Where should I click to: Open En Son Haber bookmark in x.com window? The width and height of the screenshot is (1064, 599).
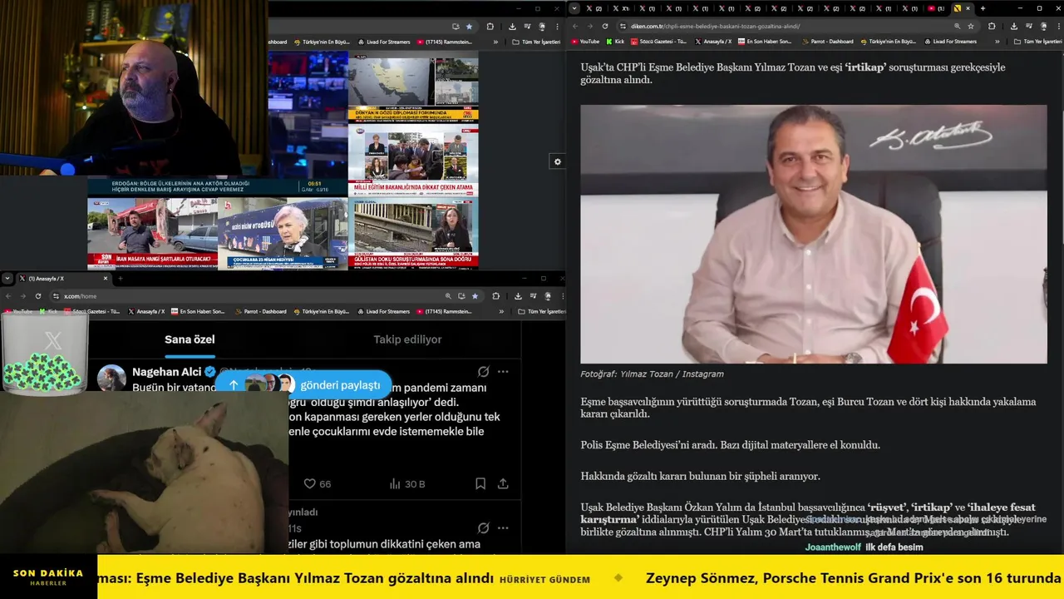pyautogui.click(x=198, y=312)
